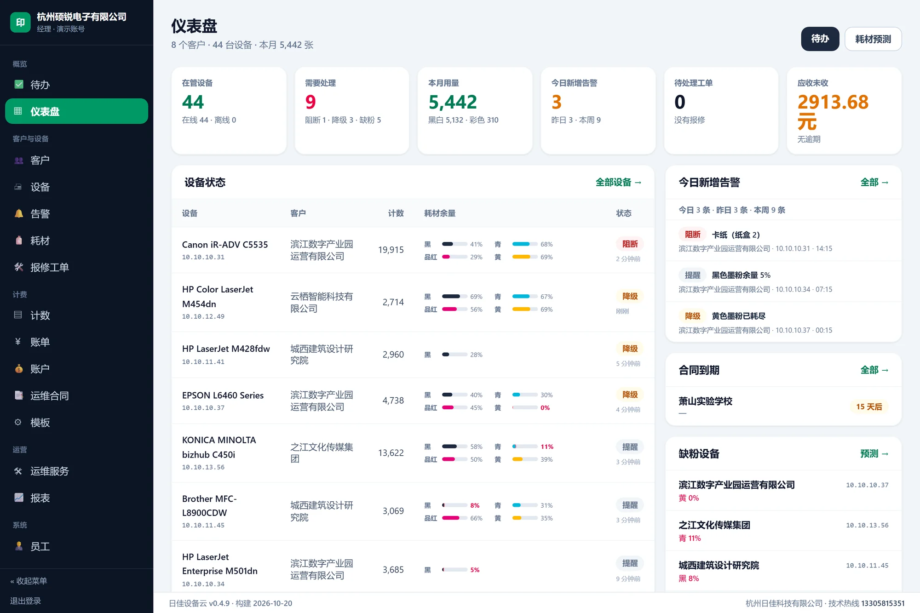
Task: Switch to the 待办 header tab
Action: pyautogui.click(x=820, y=39)
